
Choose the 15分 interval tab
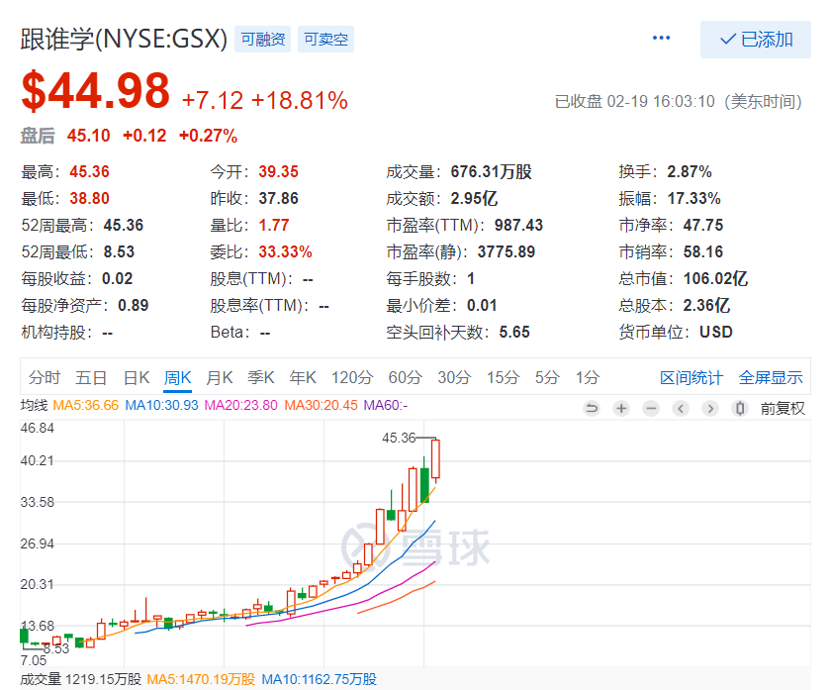[503, 377]
